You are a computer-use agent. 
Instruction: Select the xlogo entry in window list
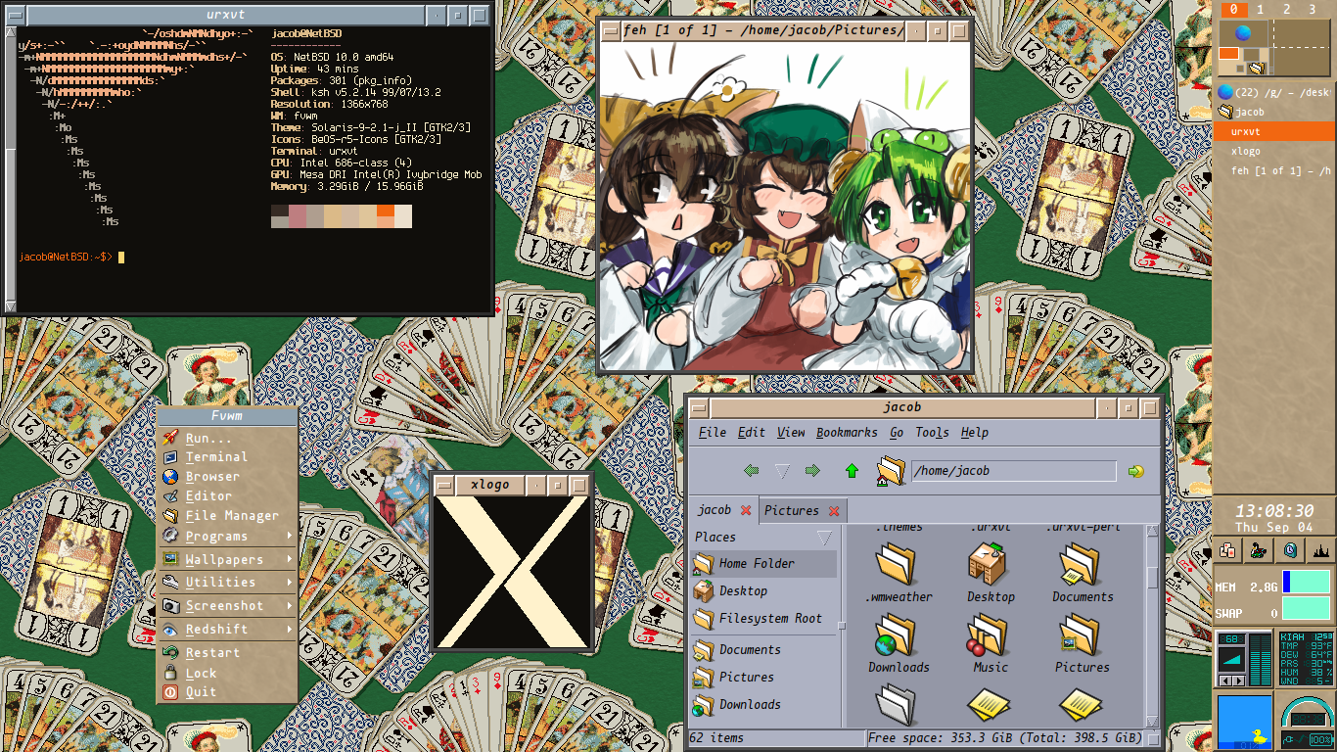click(1274, 152)
